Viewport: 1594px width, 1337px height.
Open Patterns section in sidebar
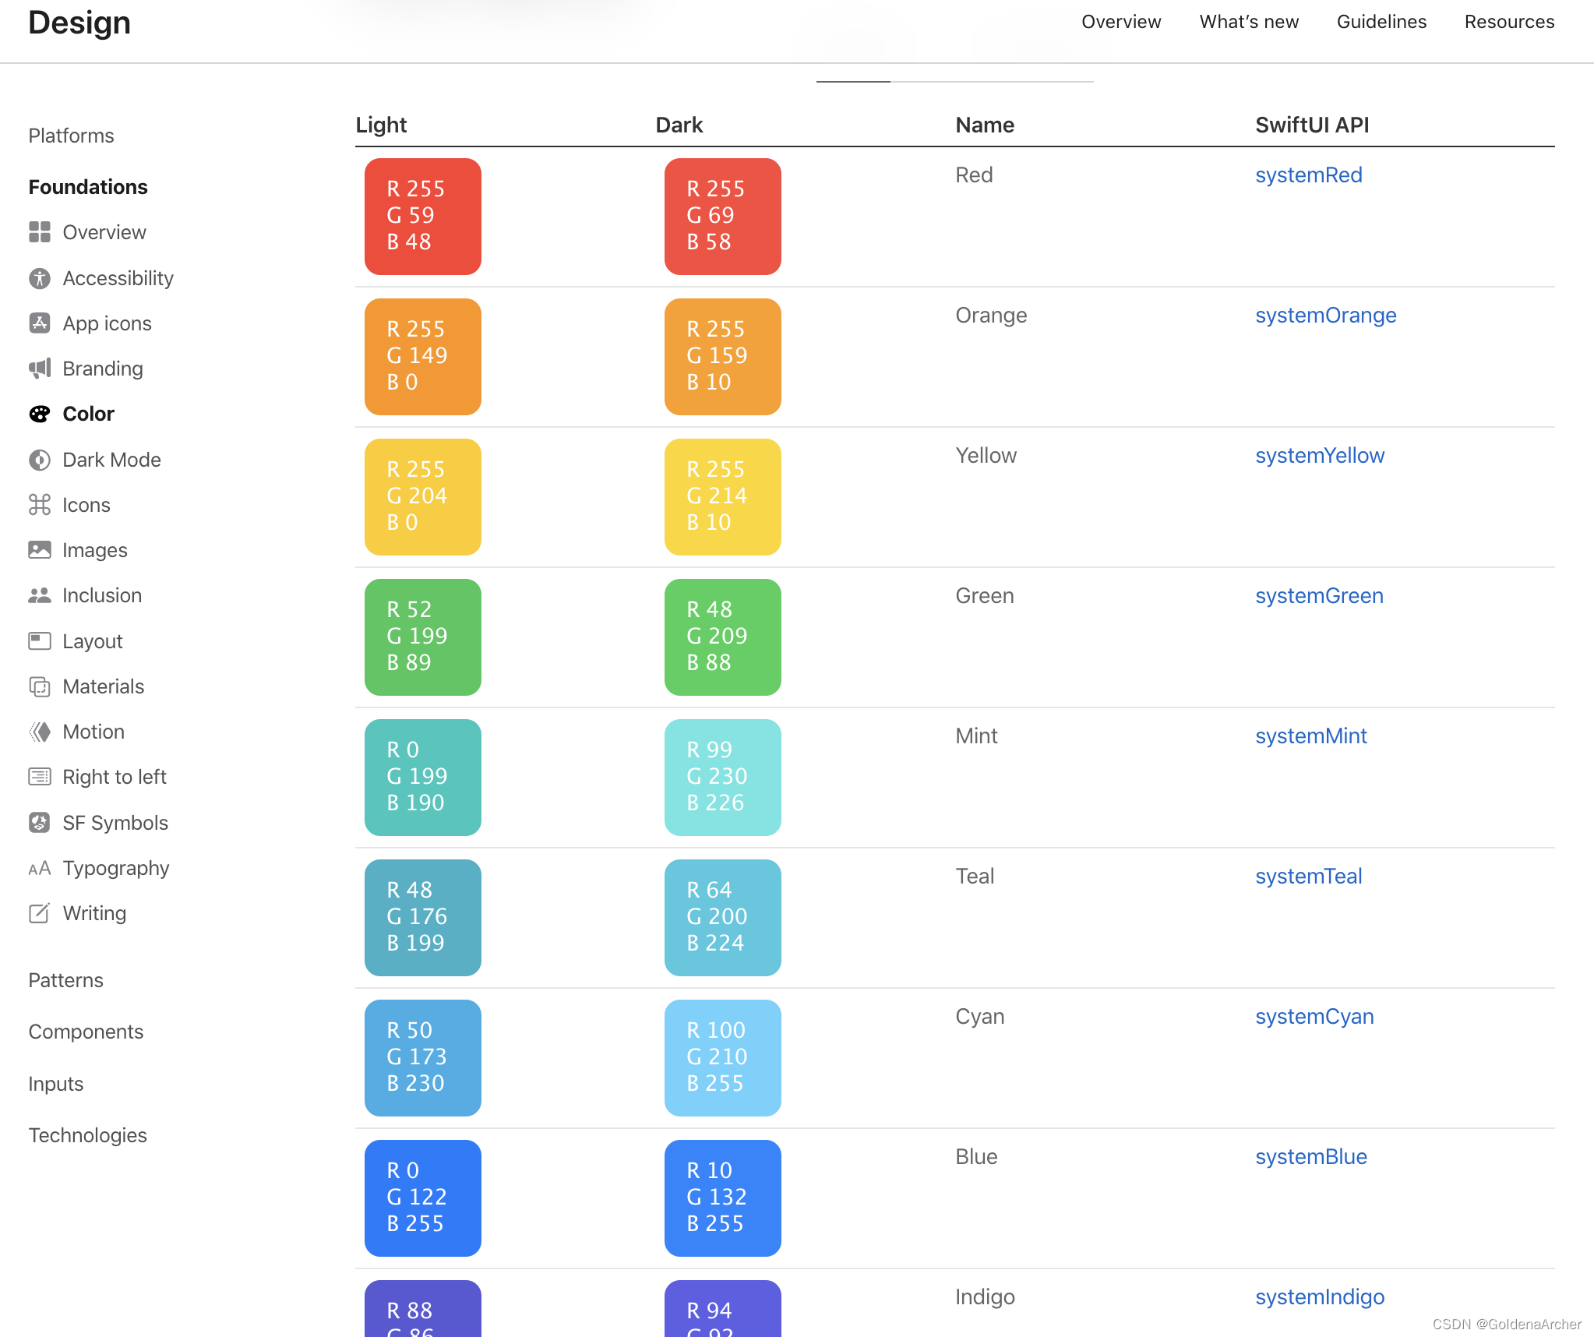[x=66, y=980]
